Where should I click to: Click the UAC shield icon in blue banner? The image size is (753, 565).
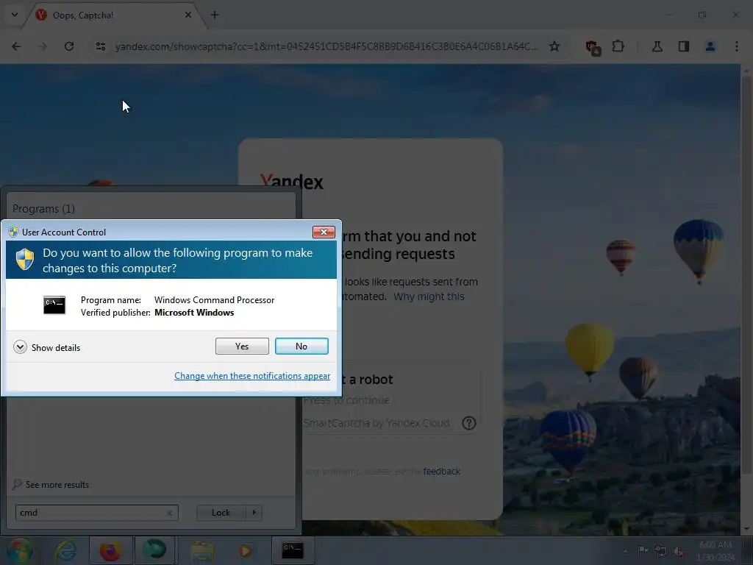25,260
